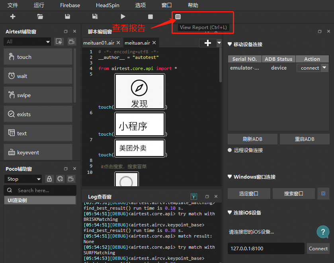
Task: Close the meituan01.air tab
Action: [x=118, y=43]
